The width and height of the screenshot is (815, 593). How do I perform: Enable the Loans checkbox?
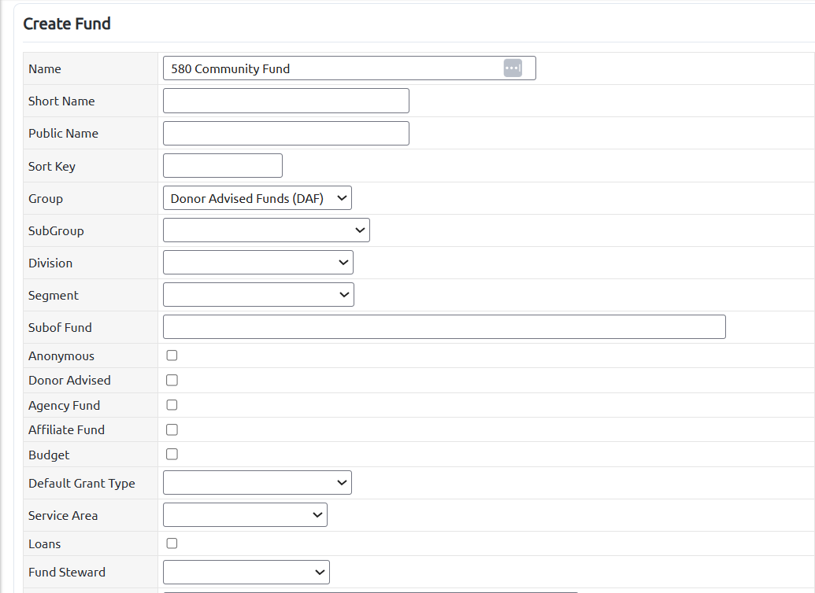tap(172, 543)
